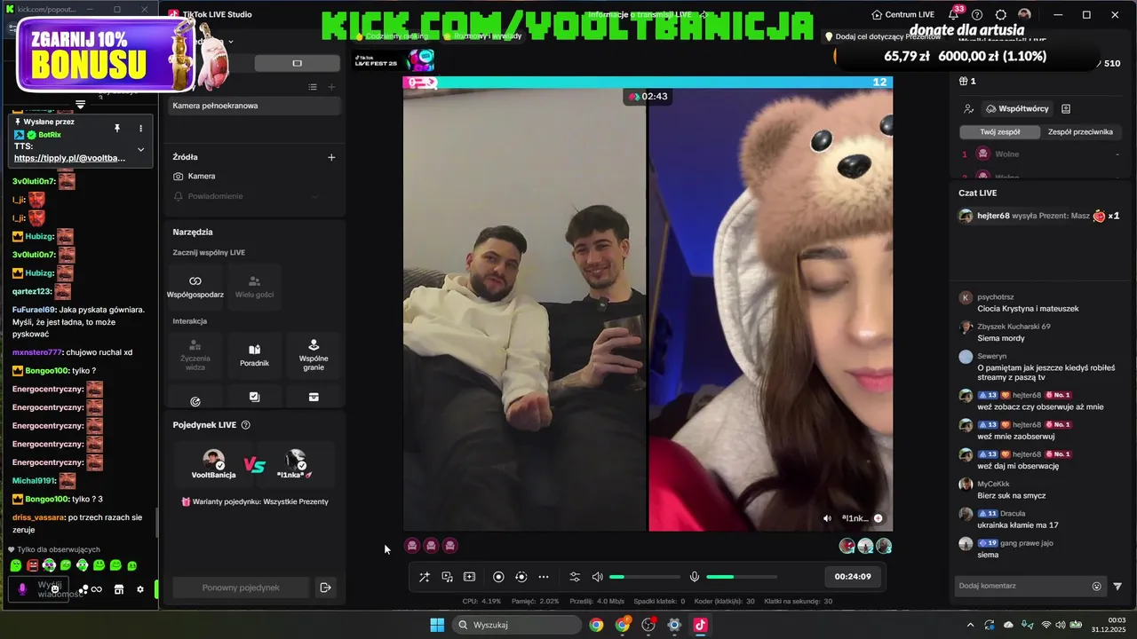Open TikTok notifications bell
This screenshot has height=639, width=1137.
click(953, 14)
